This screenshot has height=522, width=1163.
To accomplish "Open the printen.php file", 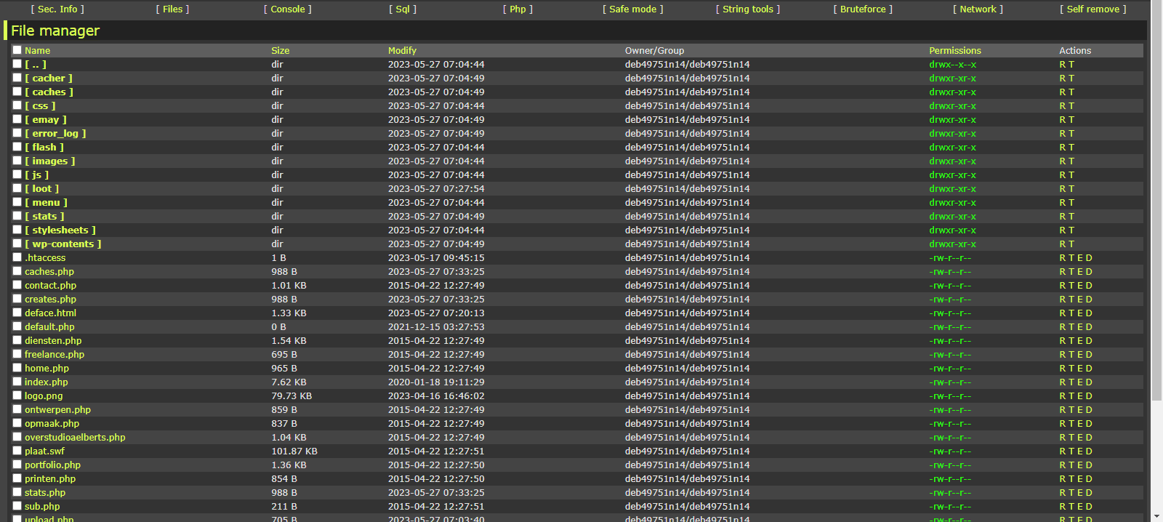I will 50,479.
